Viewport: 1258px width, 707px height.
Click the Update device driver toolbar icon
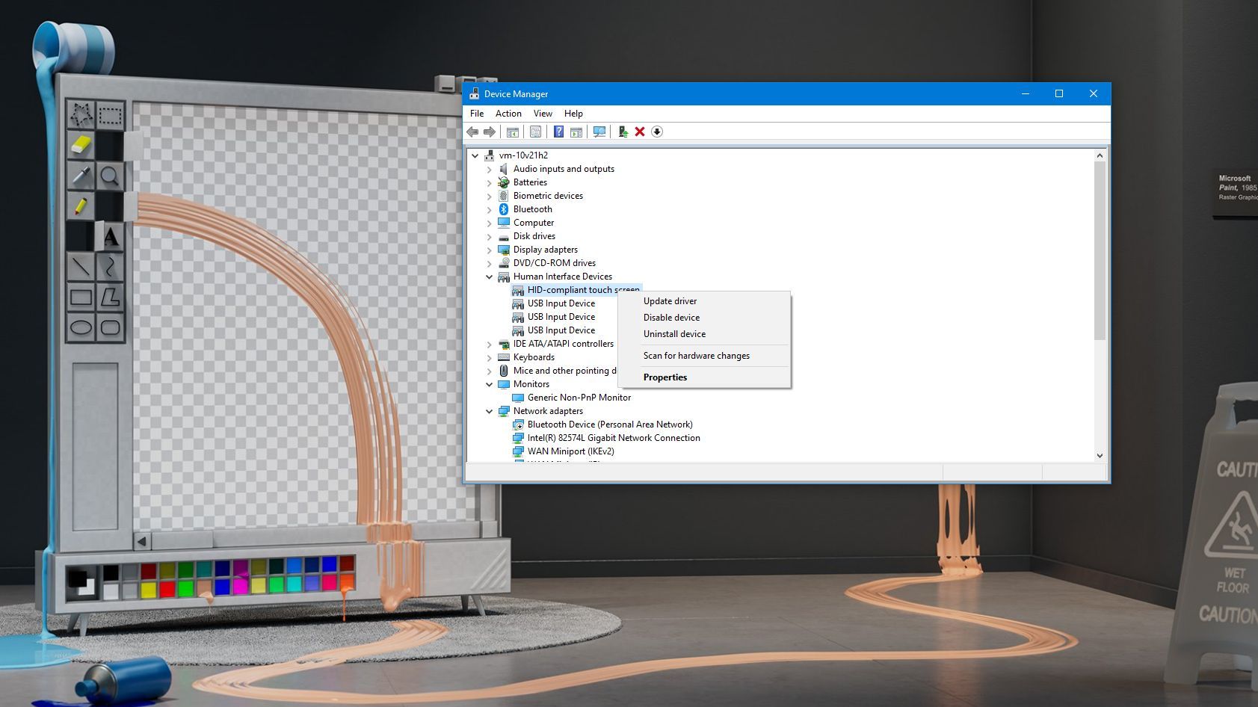(623, 132)
